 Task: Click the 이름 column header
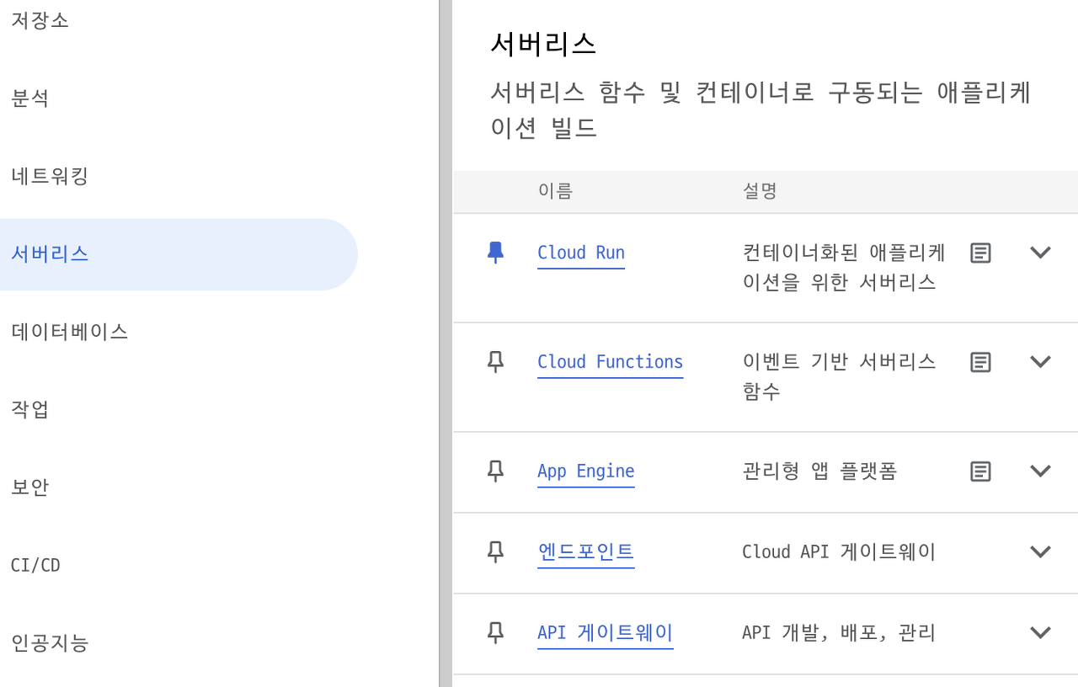555,192
